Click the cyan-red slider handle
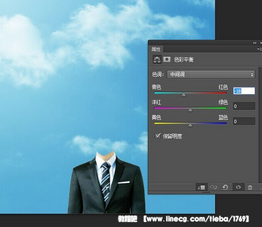 click(184, 95)
